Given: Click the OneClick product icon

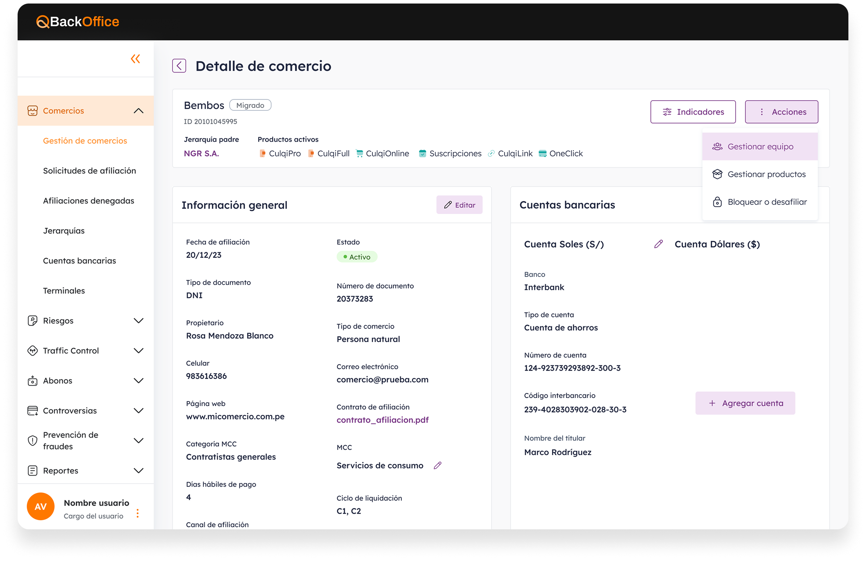Looking at the screenshot, I should click(542, 153).
